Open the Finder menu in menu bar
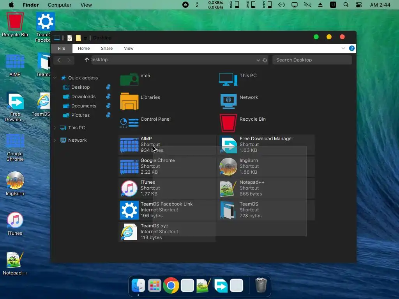399x299 pixels. pos(30,5)
